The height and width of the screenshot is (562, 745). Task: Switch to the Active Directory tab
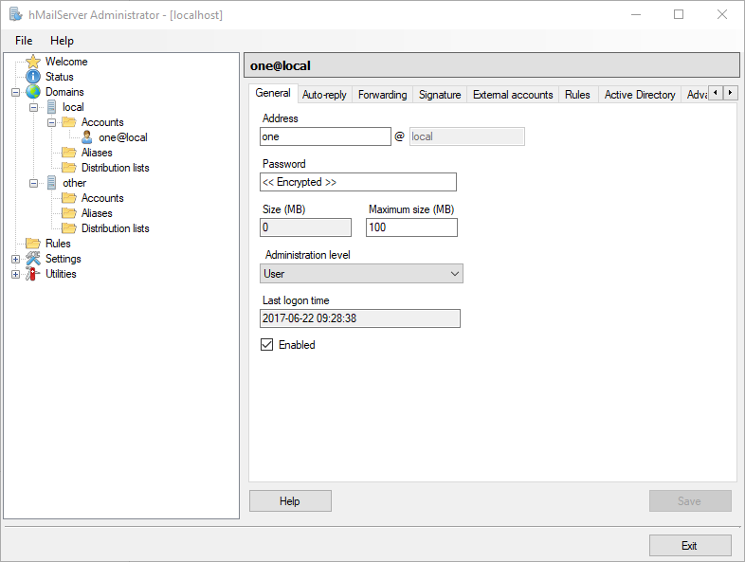(x=640, y=95)
